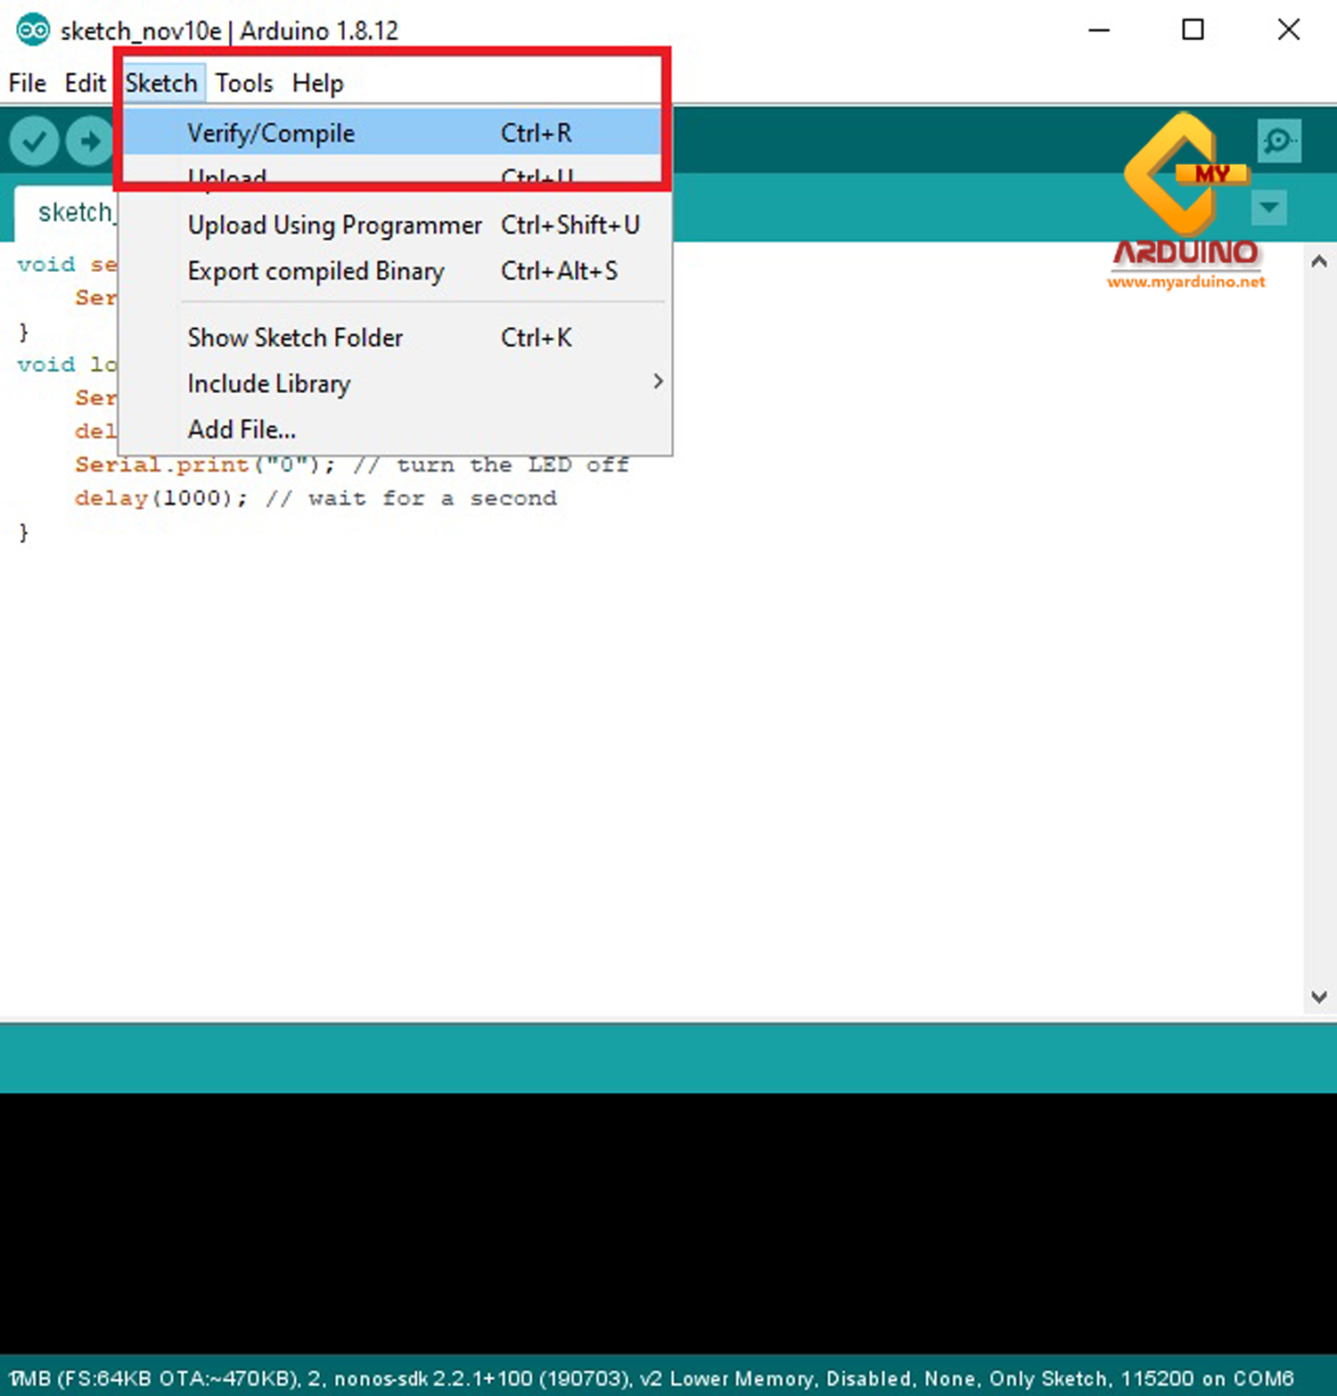This screenshot has height=1396, width=1337.
Task: Open the Serial Monitor via magnifier icon
Action: tap(1280, 140)
